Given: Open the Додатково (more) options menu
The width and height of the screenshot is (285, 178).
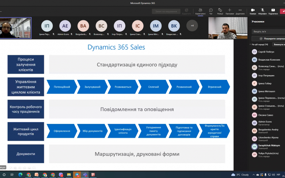Looking at the screenshot, I should (240, 11).
